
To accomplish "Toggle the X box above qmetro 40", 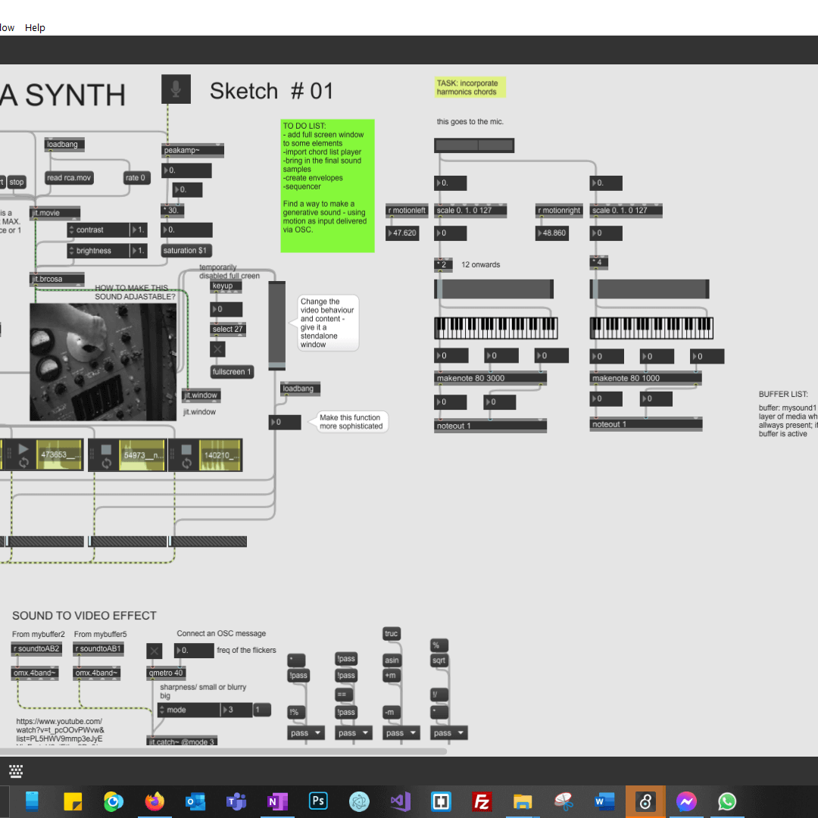I will [x=154, y=651].
